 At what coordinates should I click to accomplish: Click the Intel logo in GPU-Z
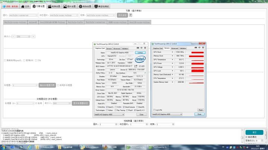140,59
